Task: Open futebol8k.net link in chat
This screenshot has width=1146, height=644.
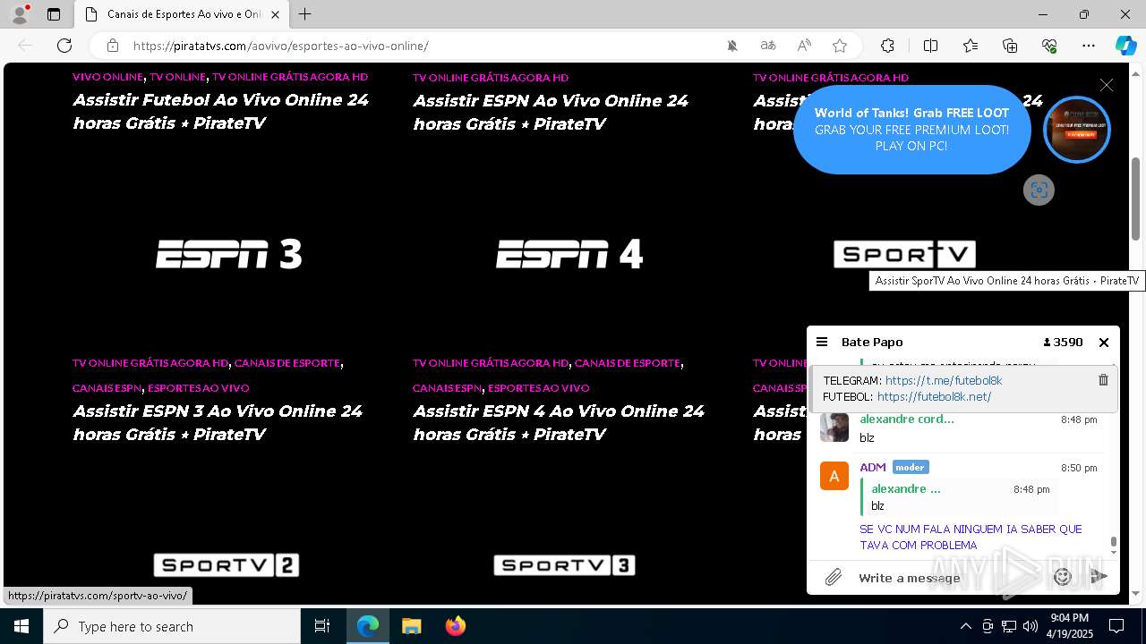Action: [934, 396]
